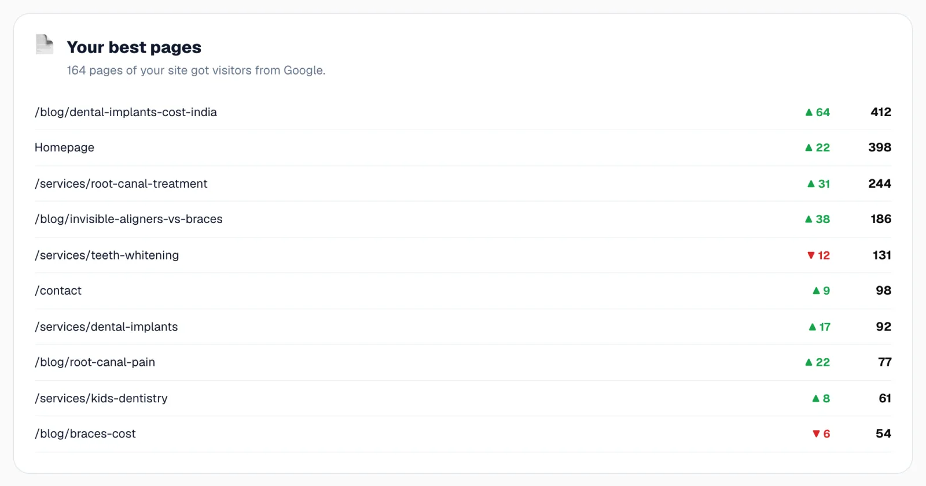Viewport: 926px width, 486px height.
Task: Click the root-canal-pain row's up 22 change
Action: 817,362
